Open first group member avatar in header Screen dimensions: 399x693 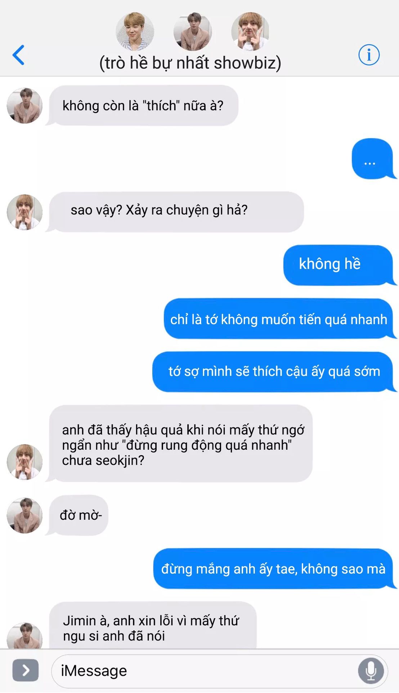point(135,31)
